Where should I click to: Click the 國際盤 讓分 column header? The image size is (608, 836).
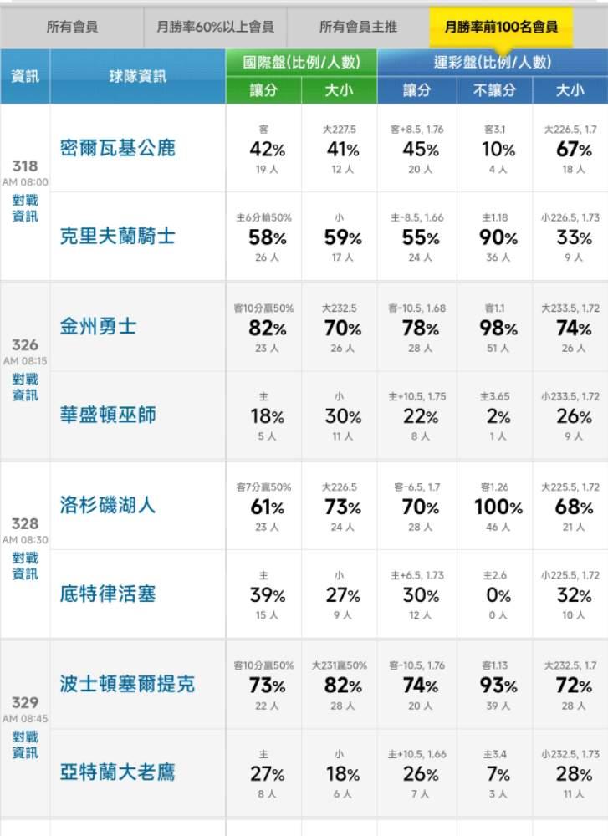263,90
